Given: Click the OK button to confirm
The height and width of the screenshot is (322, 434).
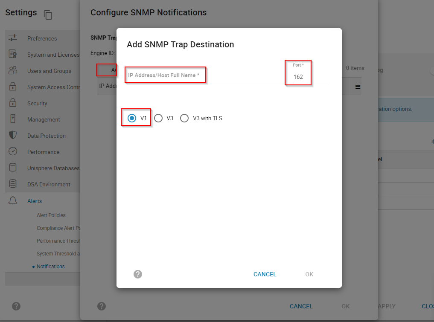Looking at the screenshot, I should 309,274.
